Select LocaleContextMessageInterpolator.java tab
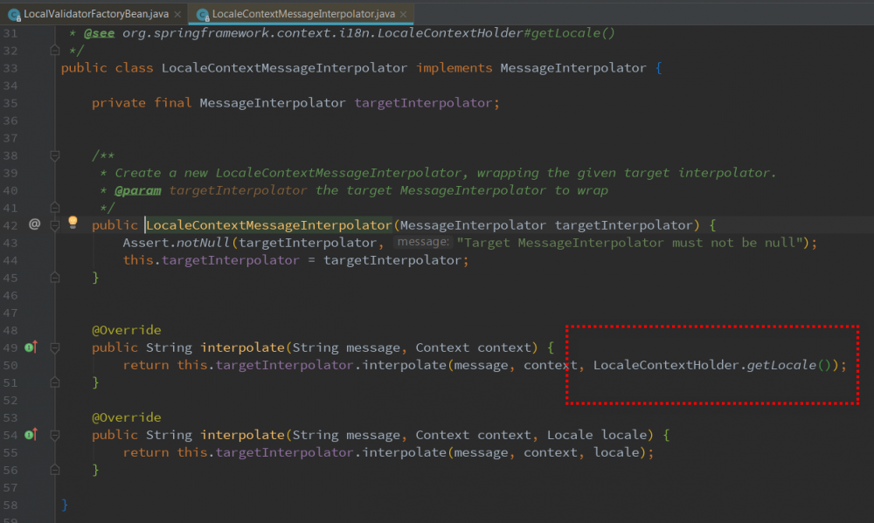874x523 pixels. click(x=303, y=14)
